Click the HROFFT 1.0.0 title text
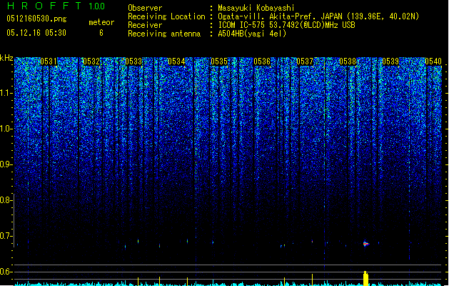Viewport: 449px width, 286px height. [x=56, y=6]
